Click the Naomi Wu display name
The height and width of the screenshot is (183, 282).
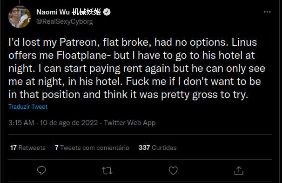coord(53,12)
